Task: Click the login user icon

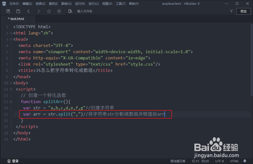Action: point(9,161)
